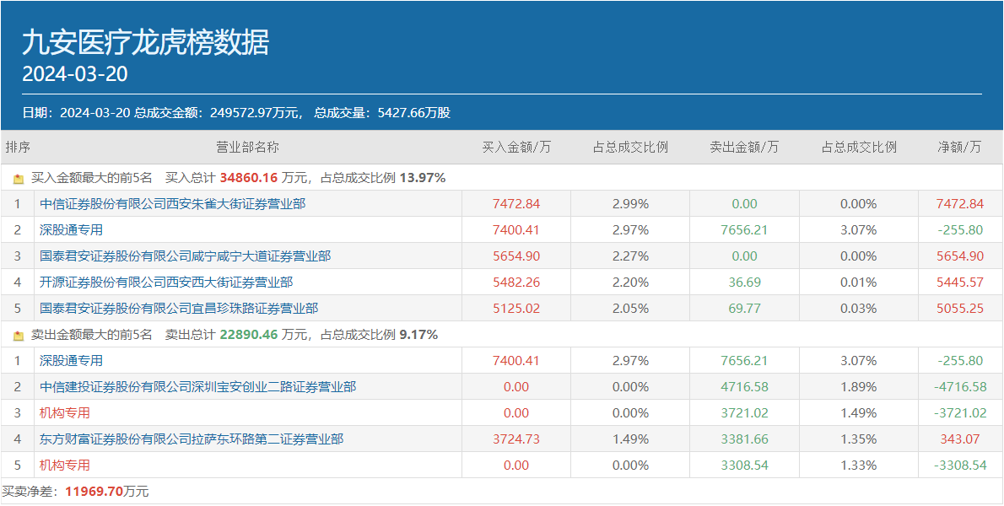Click the 卖出金额最大的前5名 section heading
Viewport: 1004px width, 506px height.
pos(91,335)
